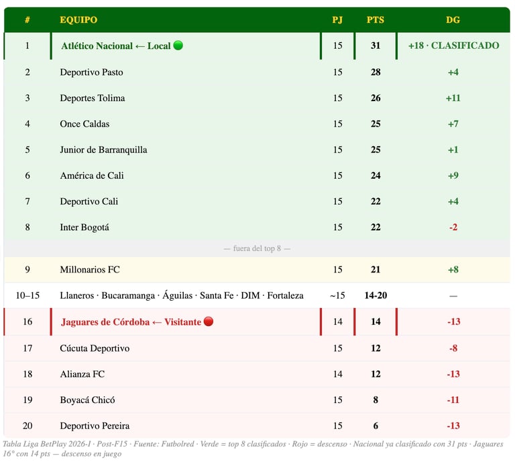Click the EQUIPO column header
Viewport: 515px width, 466px height.
[x=78, y=20]
